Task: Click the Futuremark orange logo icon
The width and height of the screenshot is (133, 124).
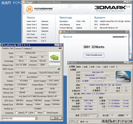Action: tap(30, 9)
